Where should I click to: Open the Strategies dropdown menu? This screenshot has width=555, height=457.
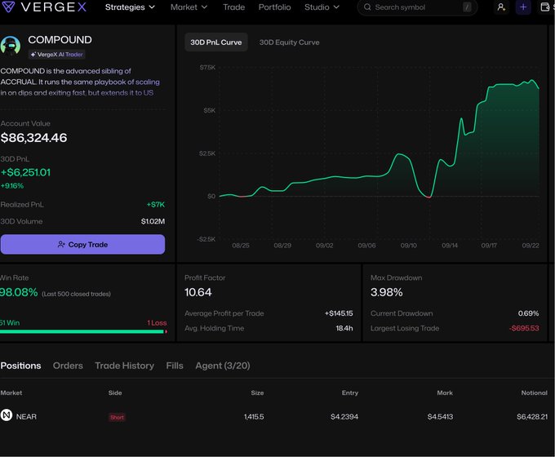(x=130, y=7)
